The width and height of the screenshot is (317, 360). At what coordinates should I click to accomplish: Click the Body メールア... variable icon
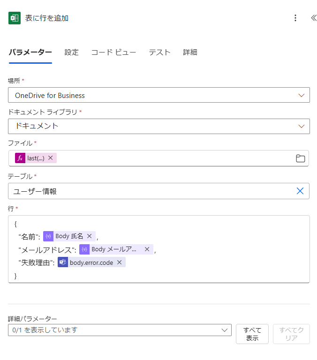pyautogui.click(x=84, y=249)
